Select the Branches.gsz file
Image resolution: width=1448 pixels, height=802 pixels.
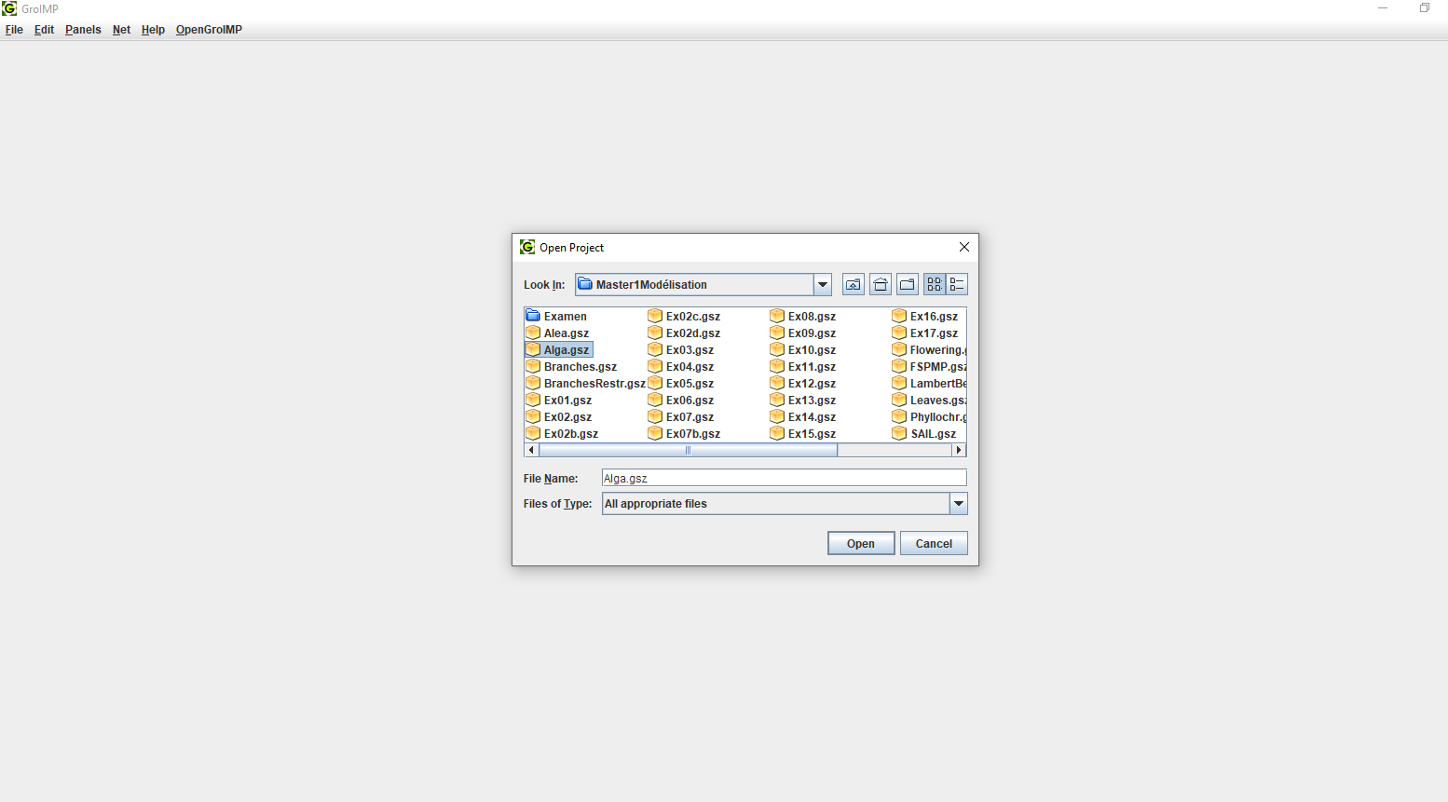tap(580, 367)
